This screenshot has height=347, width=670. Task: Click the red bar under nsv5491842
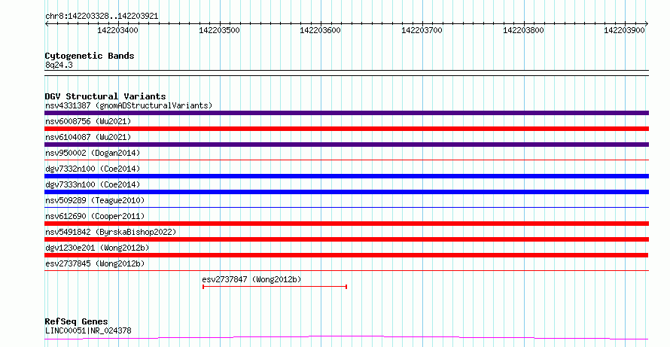pos(346,239)
